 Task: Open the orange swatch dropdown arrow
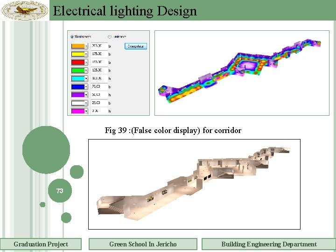[x=86, y=46]
